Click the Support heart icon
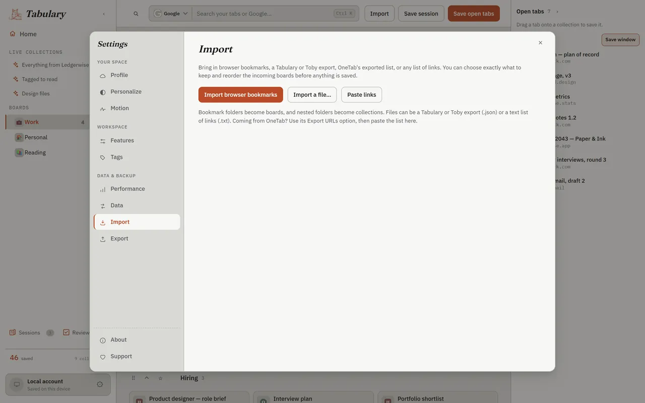The width and height of the screenshot is (645, 403). pyautogui.click(x=103, y=357)
